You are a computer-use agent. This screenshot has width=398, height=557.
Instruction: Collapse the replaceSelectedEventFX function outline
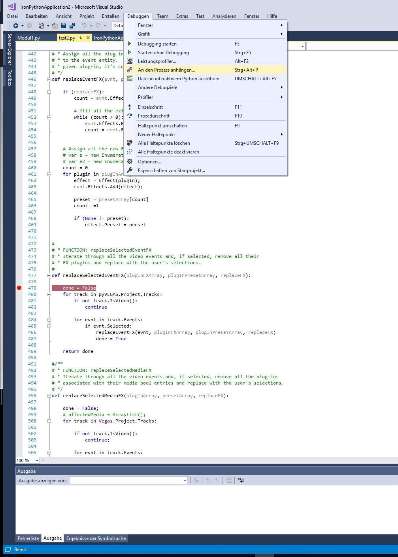(x=49, y=275)
